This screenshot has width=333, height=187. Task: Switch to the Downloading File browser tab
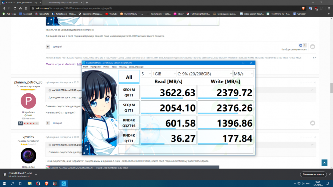[x=63, y=3]
